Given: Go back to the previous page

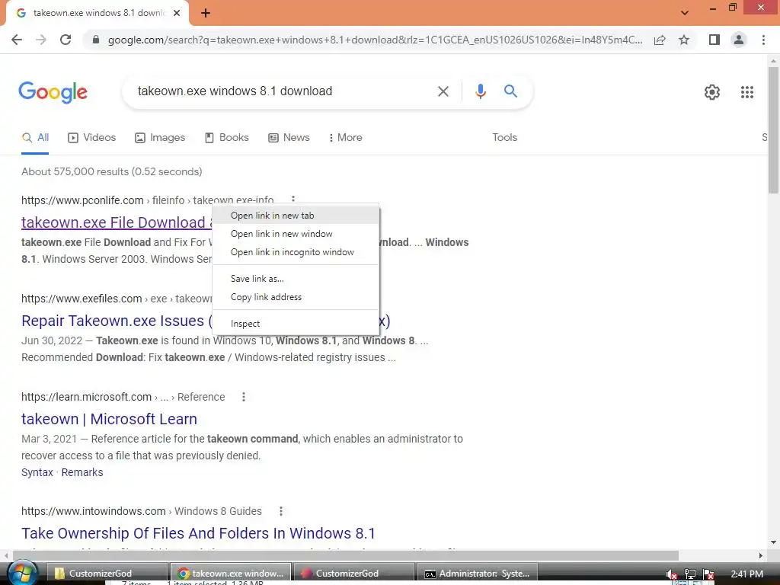Looking at the screenshot, I should pos(17,40).
